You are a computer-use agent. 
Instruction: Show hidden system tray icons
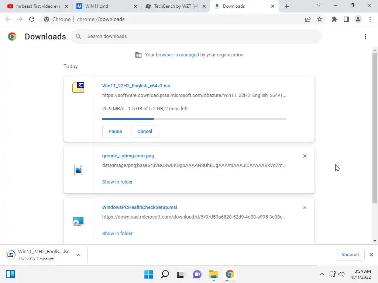322,274
